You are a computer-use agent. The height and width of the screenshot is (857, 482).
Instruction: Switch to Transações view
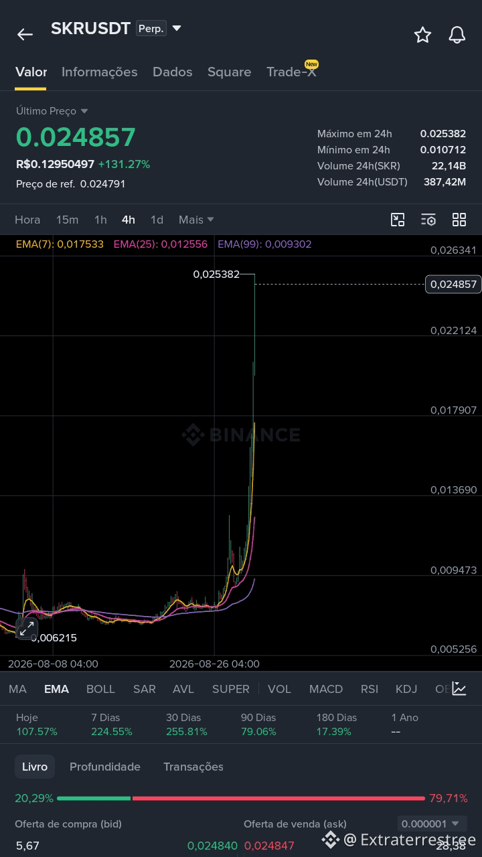coord(193,767)
